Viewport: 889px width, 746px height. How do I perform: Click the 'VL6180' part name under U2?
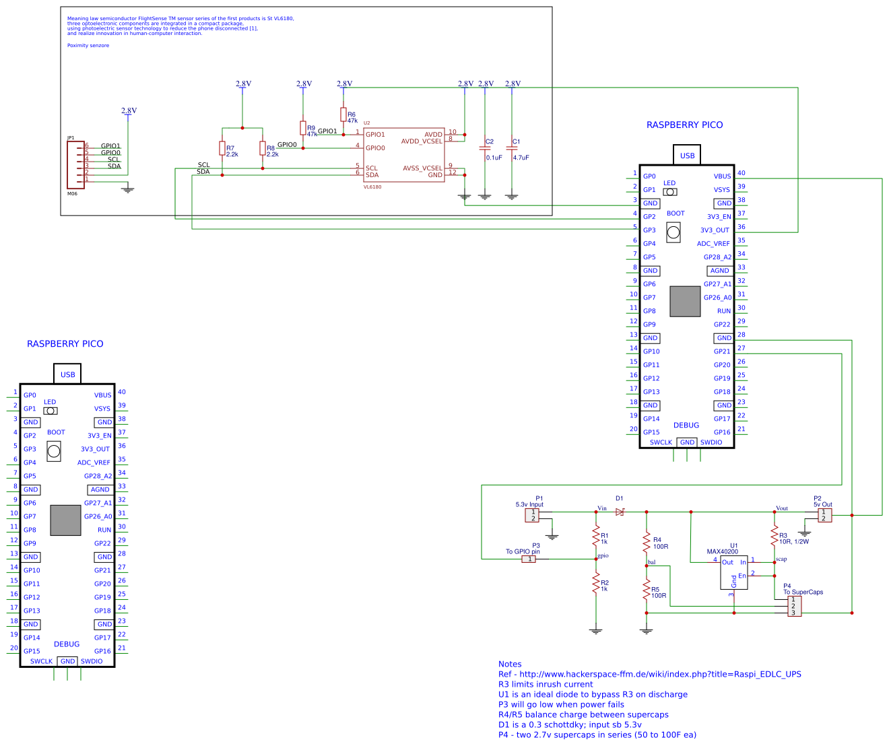point(372,187)
